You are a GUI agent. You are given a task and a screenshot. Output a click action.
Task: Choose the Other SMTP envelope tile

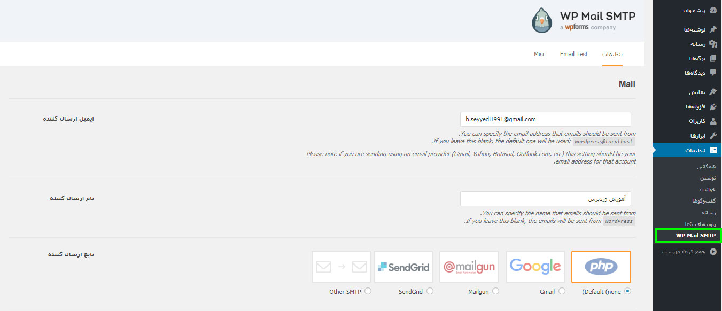[341, 267]
